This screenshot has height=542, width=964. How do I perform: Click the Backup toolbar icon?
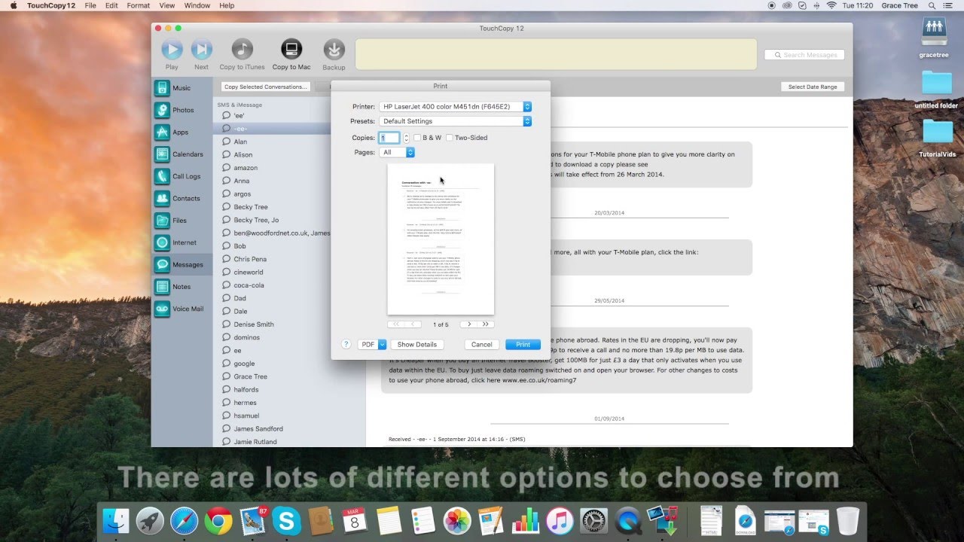point(334,50)
